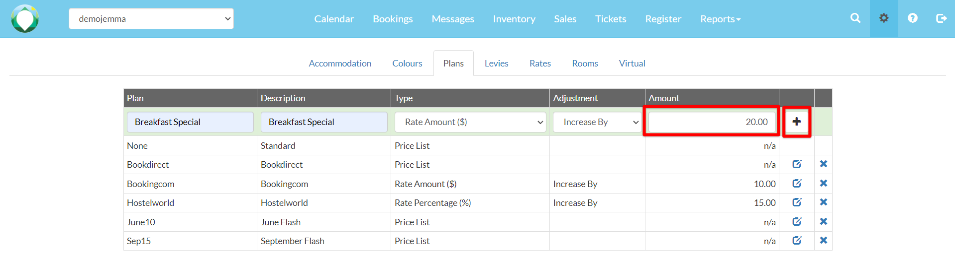Click the help question mark icon
Screen dimensions: 955x259
(x=912, y=18)
